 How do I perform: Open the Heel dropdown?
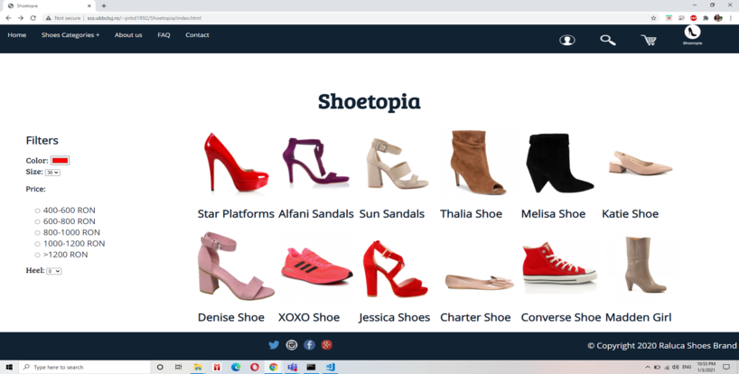point(53,271)
